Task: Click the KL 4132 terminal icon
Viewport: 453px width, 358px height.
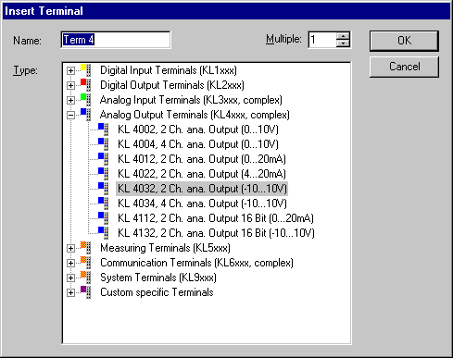Action: 104,233
